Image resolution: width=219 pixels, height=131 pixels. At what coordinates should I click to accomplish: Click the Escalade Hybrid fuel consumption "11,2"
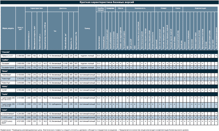[x=45, y=68]
